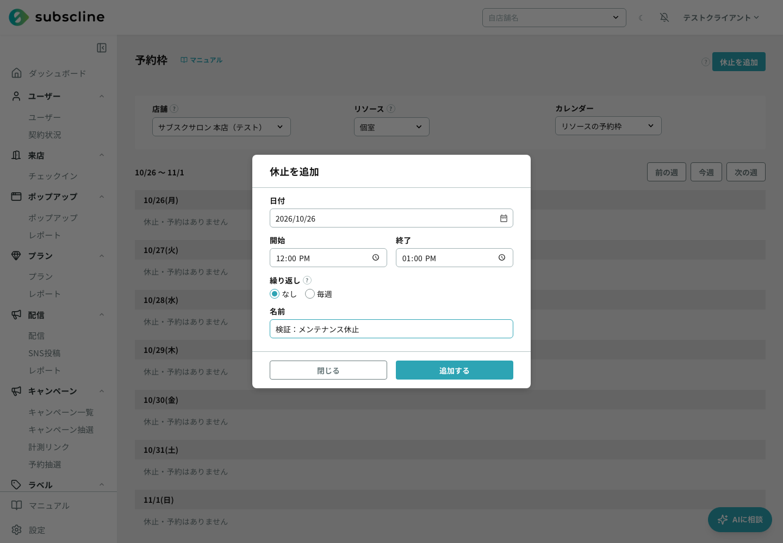Collapse the プラン sidebar section
The height and width of the screenshot is (543, 783).
[102, 256]
